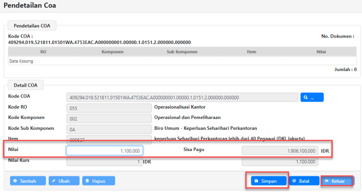Exit the form via Keluar
The height and width of the screenshot is (192, 362).
pyautogui.click(x=337, y=181)
